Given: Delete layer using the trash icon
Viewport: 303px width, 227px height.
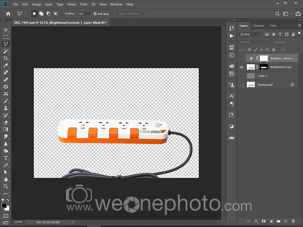Looking at the screenshot, I should (293, 221).
